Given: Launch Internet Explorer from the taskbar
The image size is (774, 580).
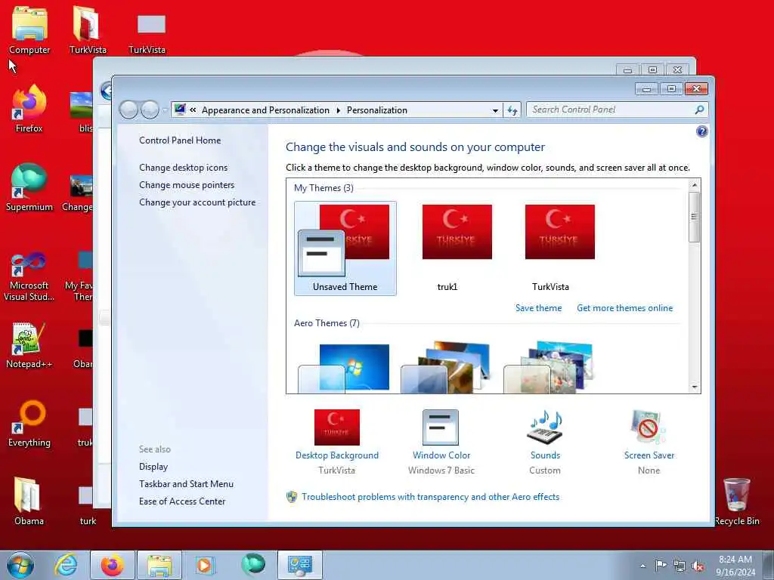Looking at the screenshot, I should 67,565.
